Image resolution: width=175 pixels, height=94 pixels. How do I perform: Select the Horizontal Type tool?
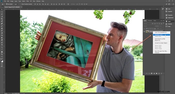[x=2, y=45]
